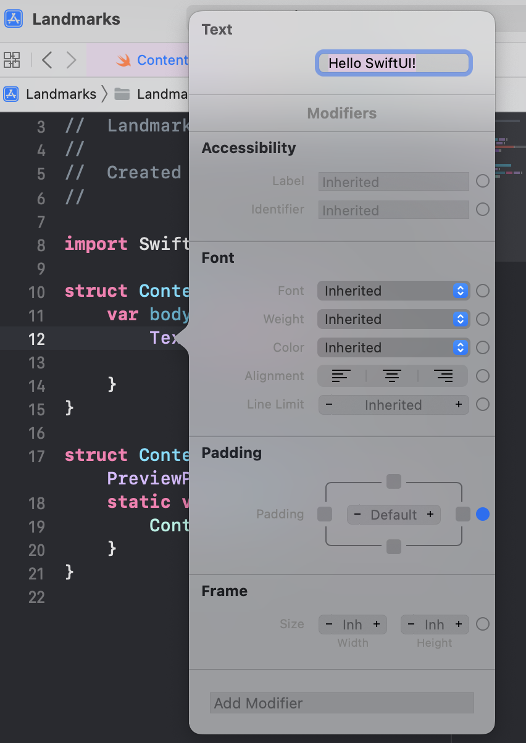Toggle leading padding edge checkbox
The width and height of the screenshot is (526, 743).
pos(325,514)
